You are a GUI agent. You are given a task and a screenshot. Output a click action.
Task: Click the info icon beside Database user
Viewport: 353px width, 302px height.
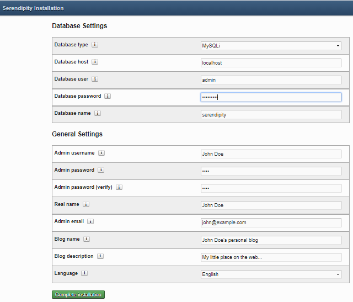[95, 80]
